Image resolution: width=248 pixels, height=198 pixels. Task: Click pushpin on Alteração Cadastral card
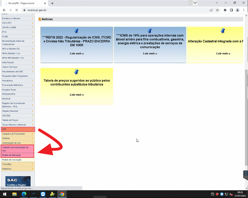(x=223, y=31)
